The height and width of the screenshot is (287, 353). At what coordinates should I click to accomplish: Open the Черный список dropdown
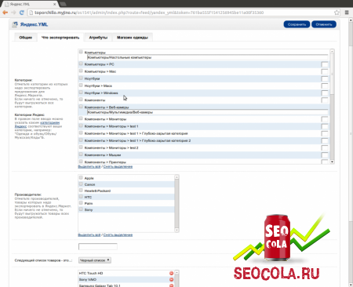point(95,260)
